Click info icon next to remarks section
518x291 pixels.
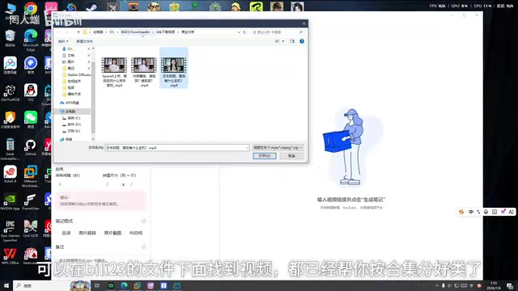coord(144,247)
